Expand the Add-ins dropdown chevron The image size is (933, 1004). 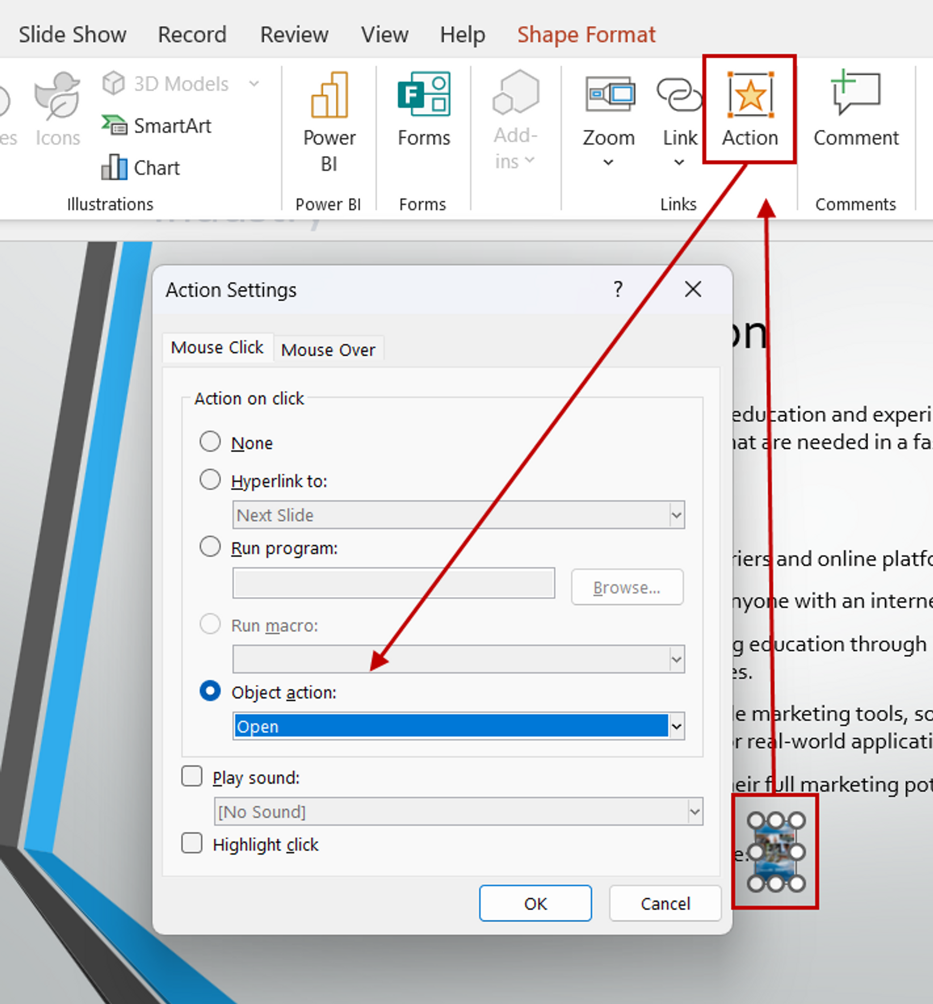coord(529,160)
